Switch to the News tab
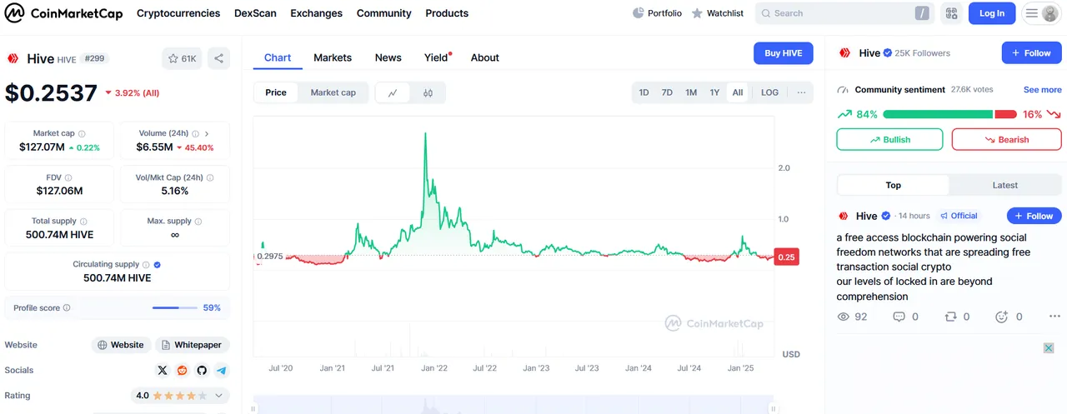Viewport: 1067px width, 414px height. [388, 57]
